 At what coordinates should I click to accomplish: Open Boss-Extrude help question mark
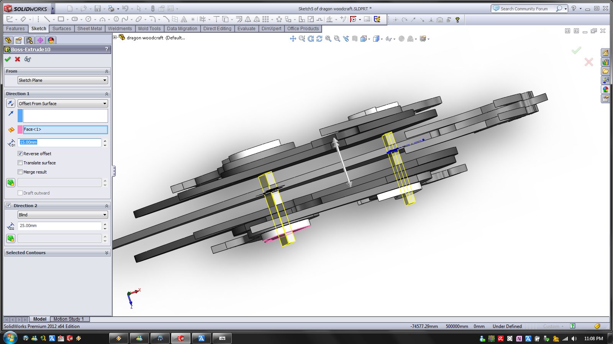(107, 49)
